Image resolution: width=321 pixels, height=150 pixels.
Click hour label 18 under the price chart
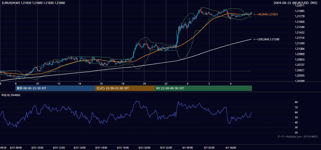[x=123, y=83]
